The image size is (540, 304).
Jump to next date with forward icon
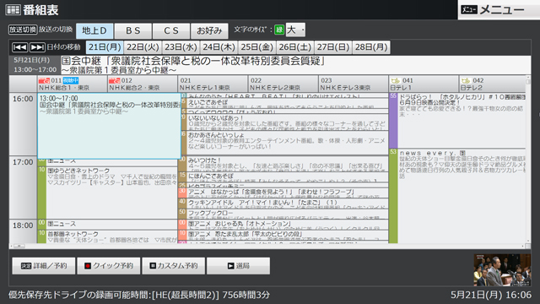[x=37, y=47]
